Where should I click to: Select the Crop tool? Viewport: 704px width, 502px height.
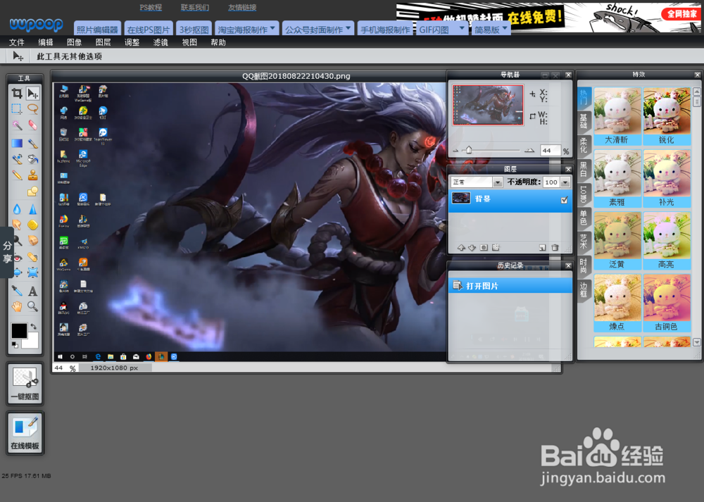17,94
